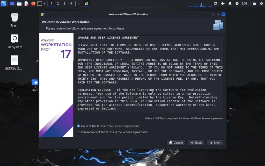Click the show desktop panel icon
Image resolution: width=265 pixels, height=166 pixels.
pyautogui.click(x=12, y=4)
